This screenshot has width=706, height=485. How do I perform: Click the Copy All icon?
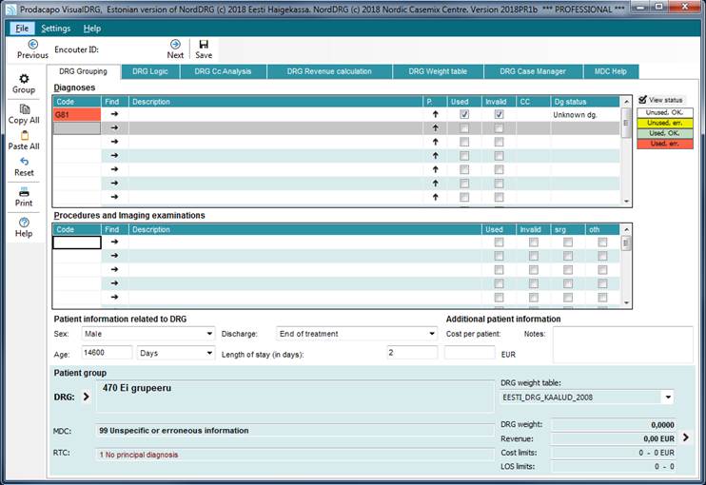click(24, 109)
